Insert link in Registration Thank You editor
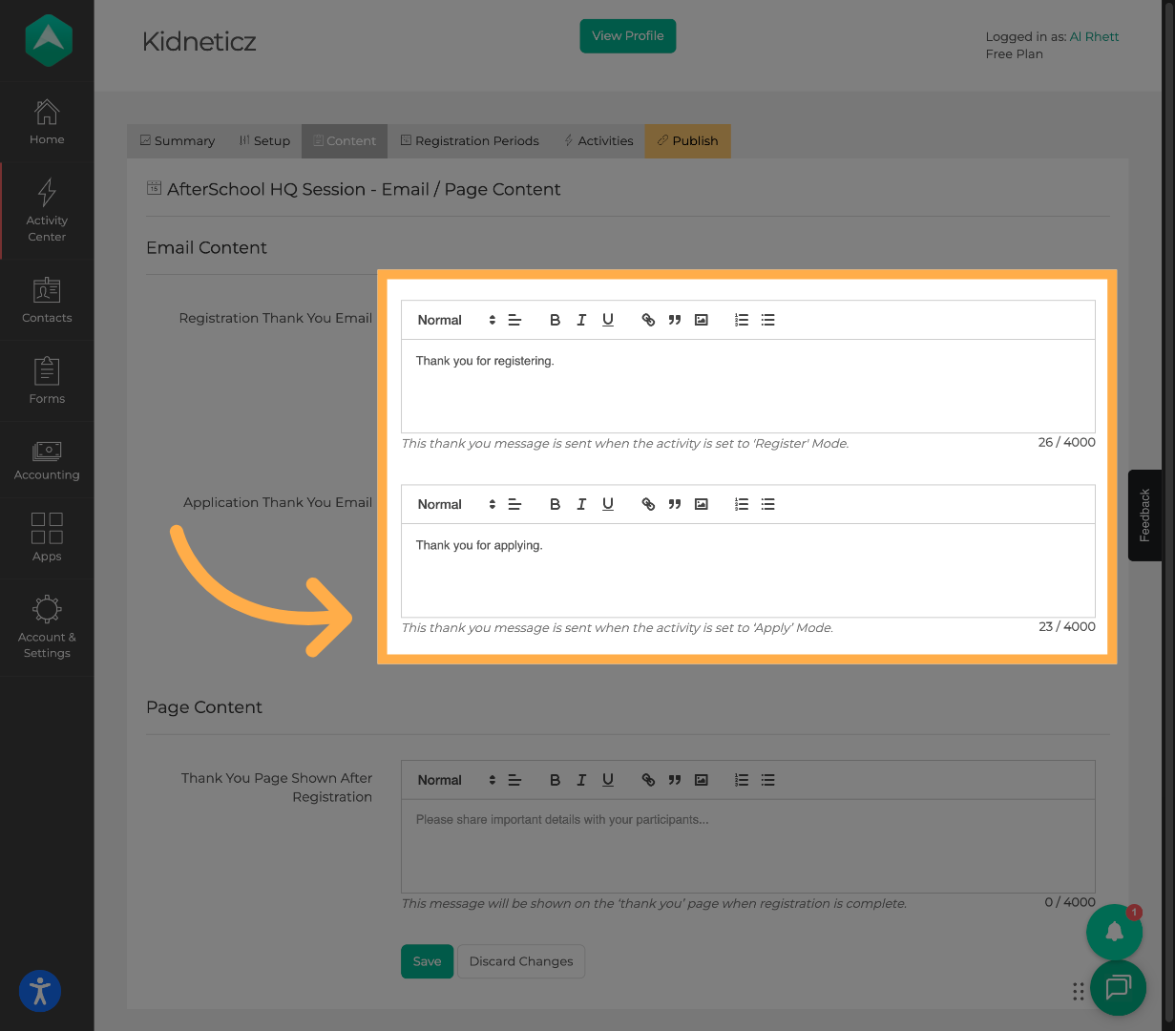The width and height of the screenshot is (1175, 1031). click(648, 320)
